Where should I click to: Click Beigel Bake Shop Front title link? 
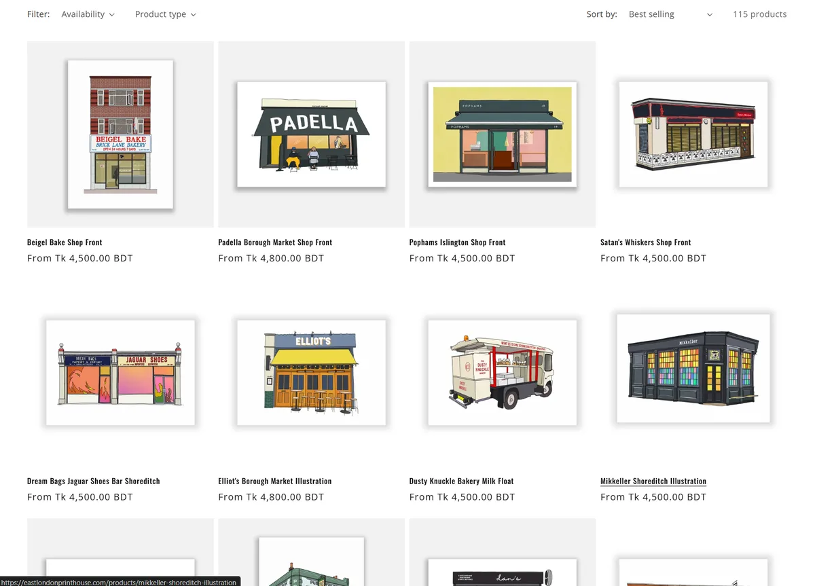(65, 242)
